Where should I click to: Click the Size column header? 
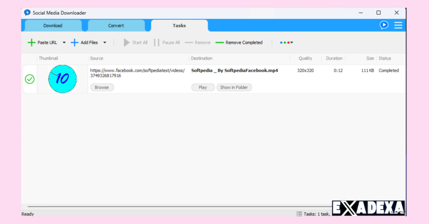pyautogui.click(x=370, y=59)
